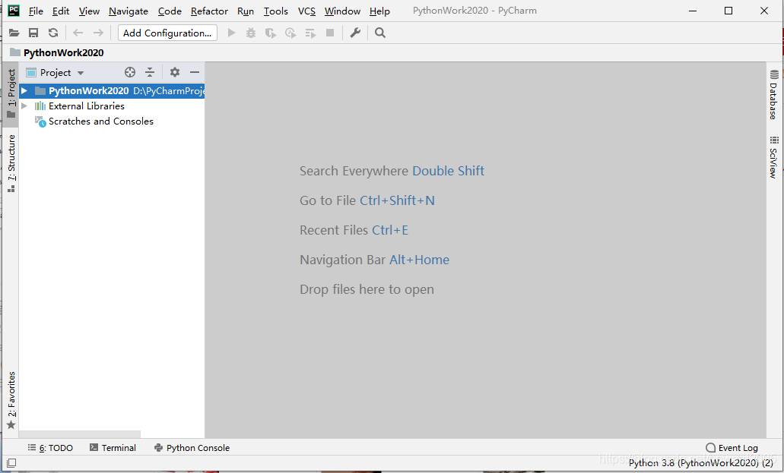Image resolution: width=784 pixels, height=473 pixels.
Task: Open the Code menu
Action: tap(170, 11)
